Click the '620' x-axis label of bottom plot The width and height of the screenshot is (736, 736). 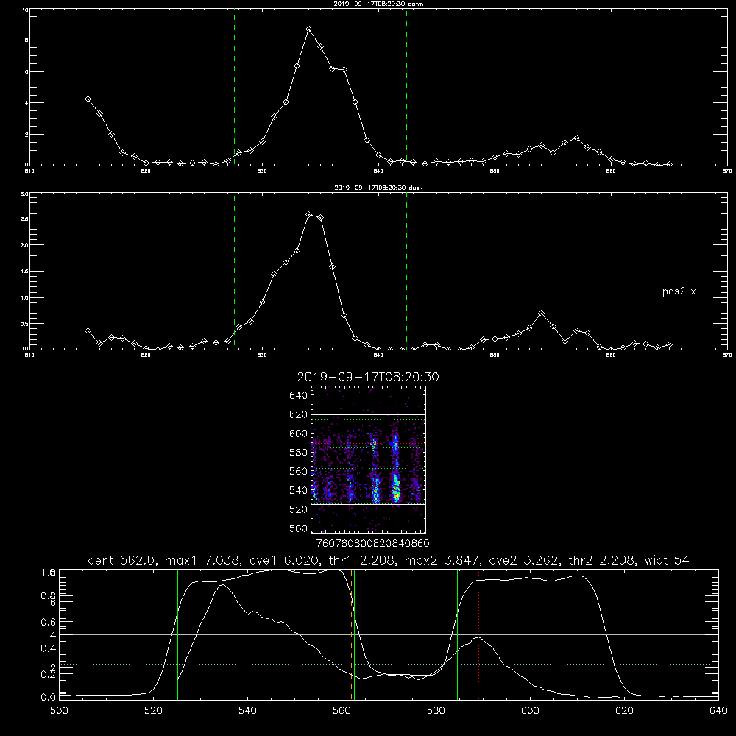pos(624,711)
